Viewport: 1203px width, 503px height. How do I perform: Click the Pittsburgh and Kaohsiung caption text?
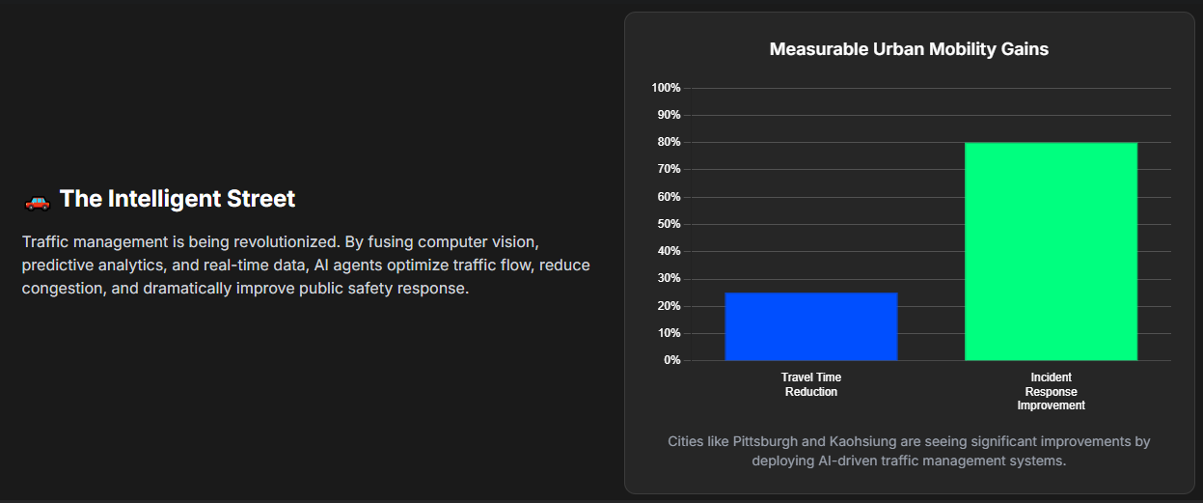(x=909, y=451)
